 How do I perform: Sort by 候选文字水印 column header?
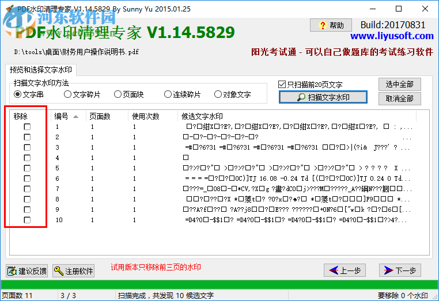click(x=297, y=116)
